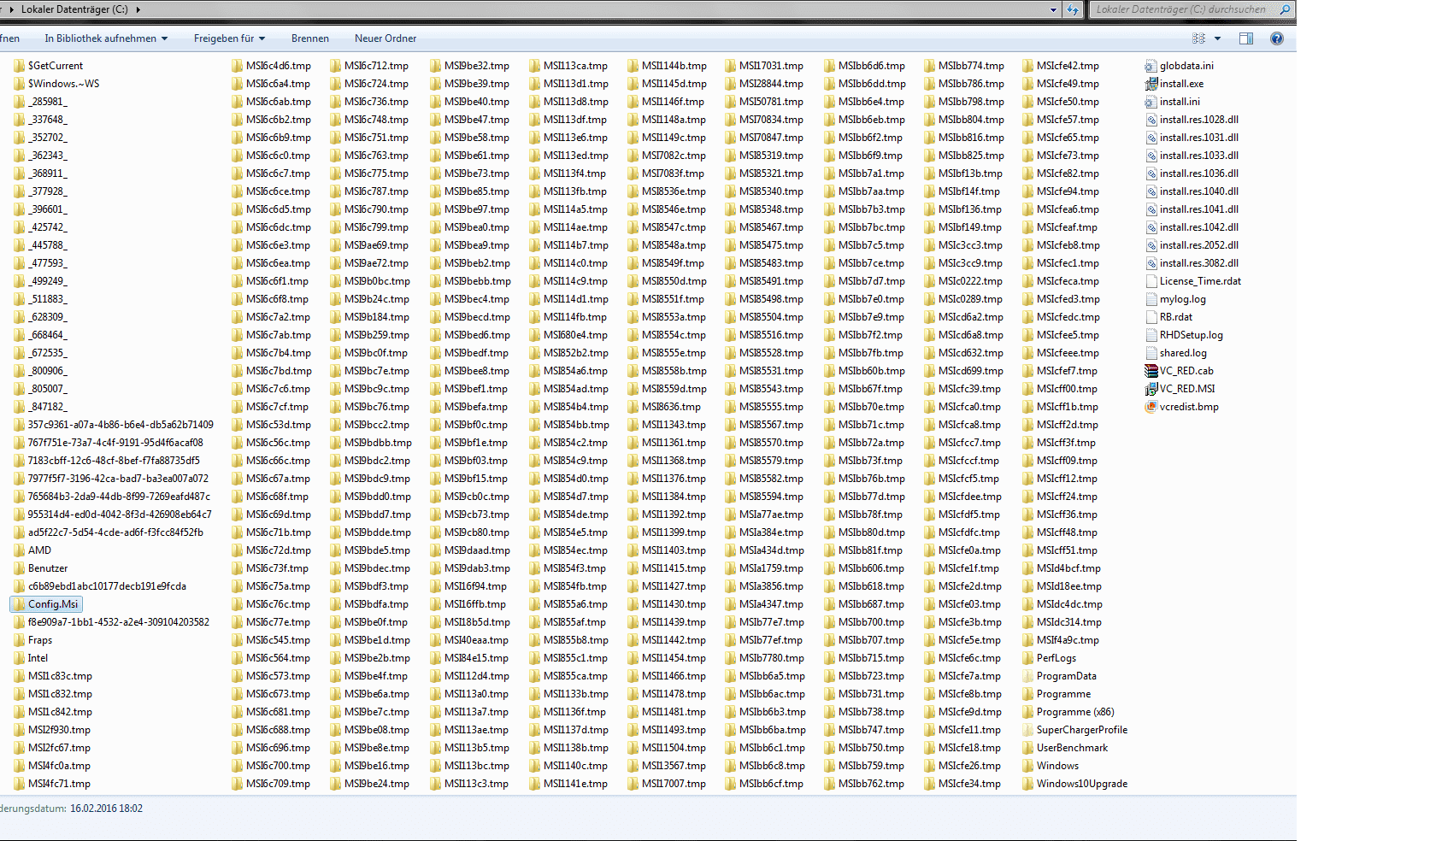
Task: Select MSI1c83c.tmp folder
Action: pyautogui.click(x=52, y=676)
